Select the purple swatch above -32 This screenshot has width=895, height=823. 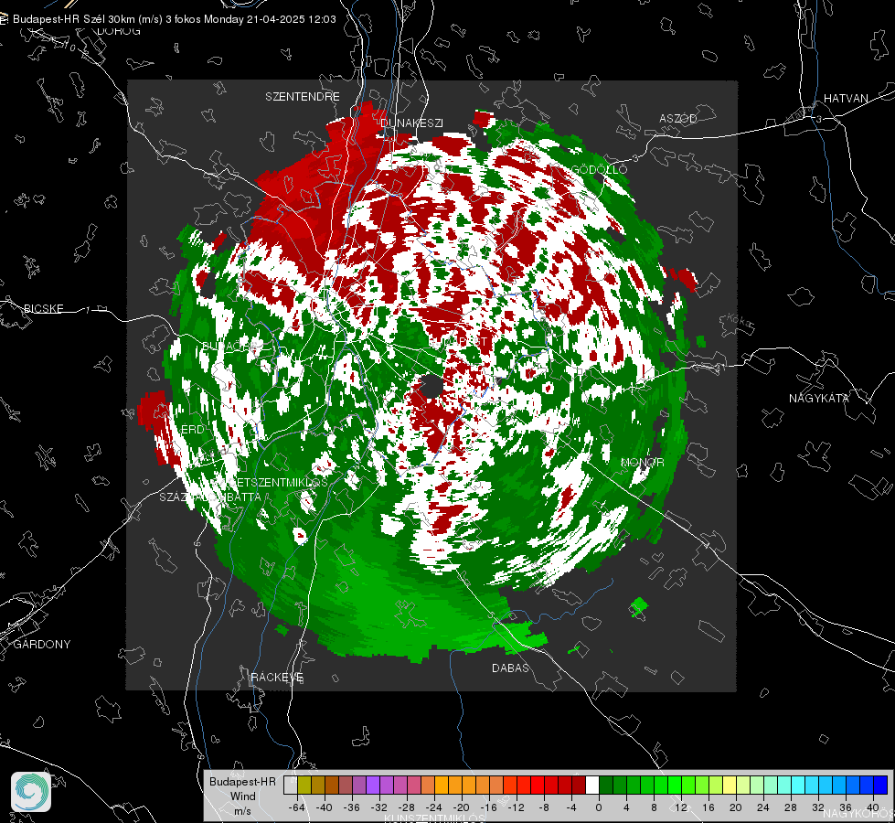[x=373, y=786]
